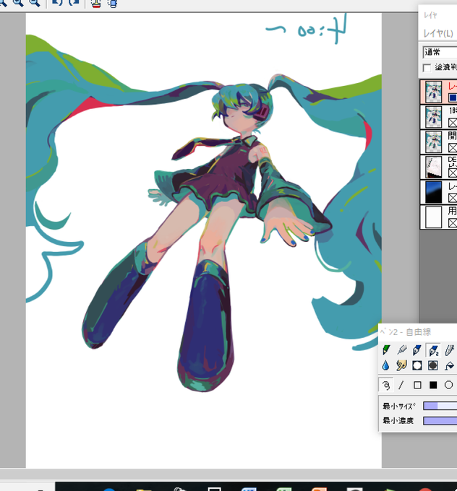Click the レイヤ panel title text
This screenshot has height=491, width=457.
(430, 14)
